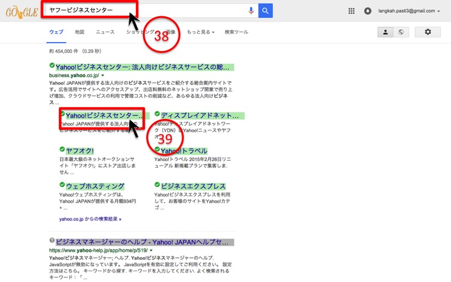The height and width of the screenshot is (282, 451).
Task: Click https://www.yahoo-help.jp/app/home/p/519/ URL text
Action: tap(99, 250)
